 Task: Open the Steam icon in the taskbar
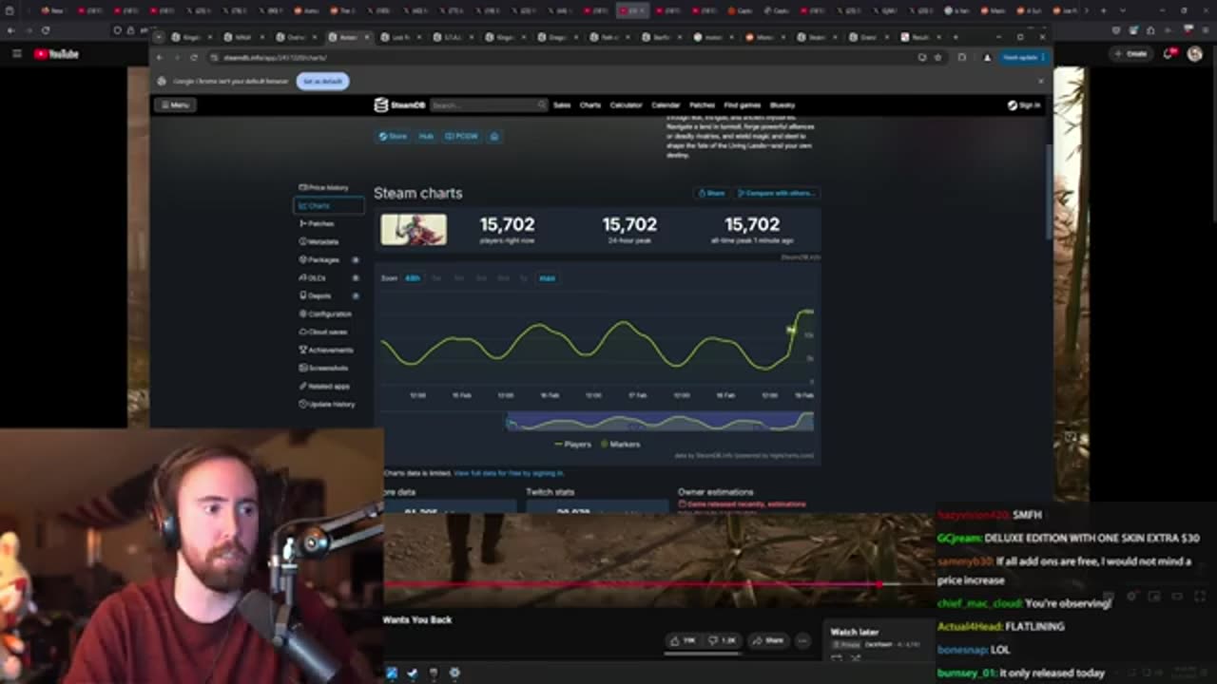[x=413, y=674]
